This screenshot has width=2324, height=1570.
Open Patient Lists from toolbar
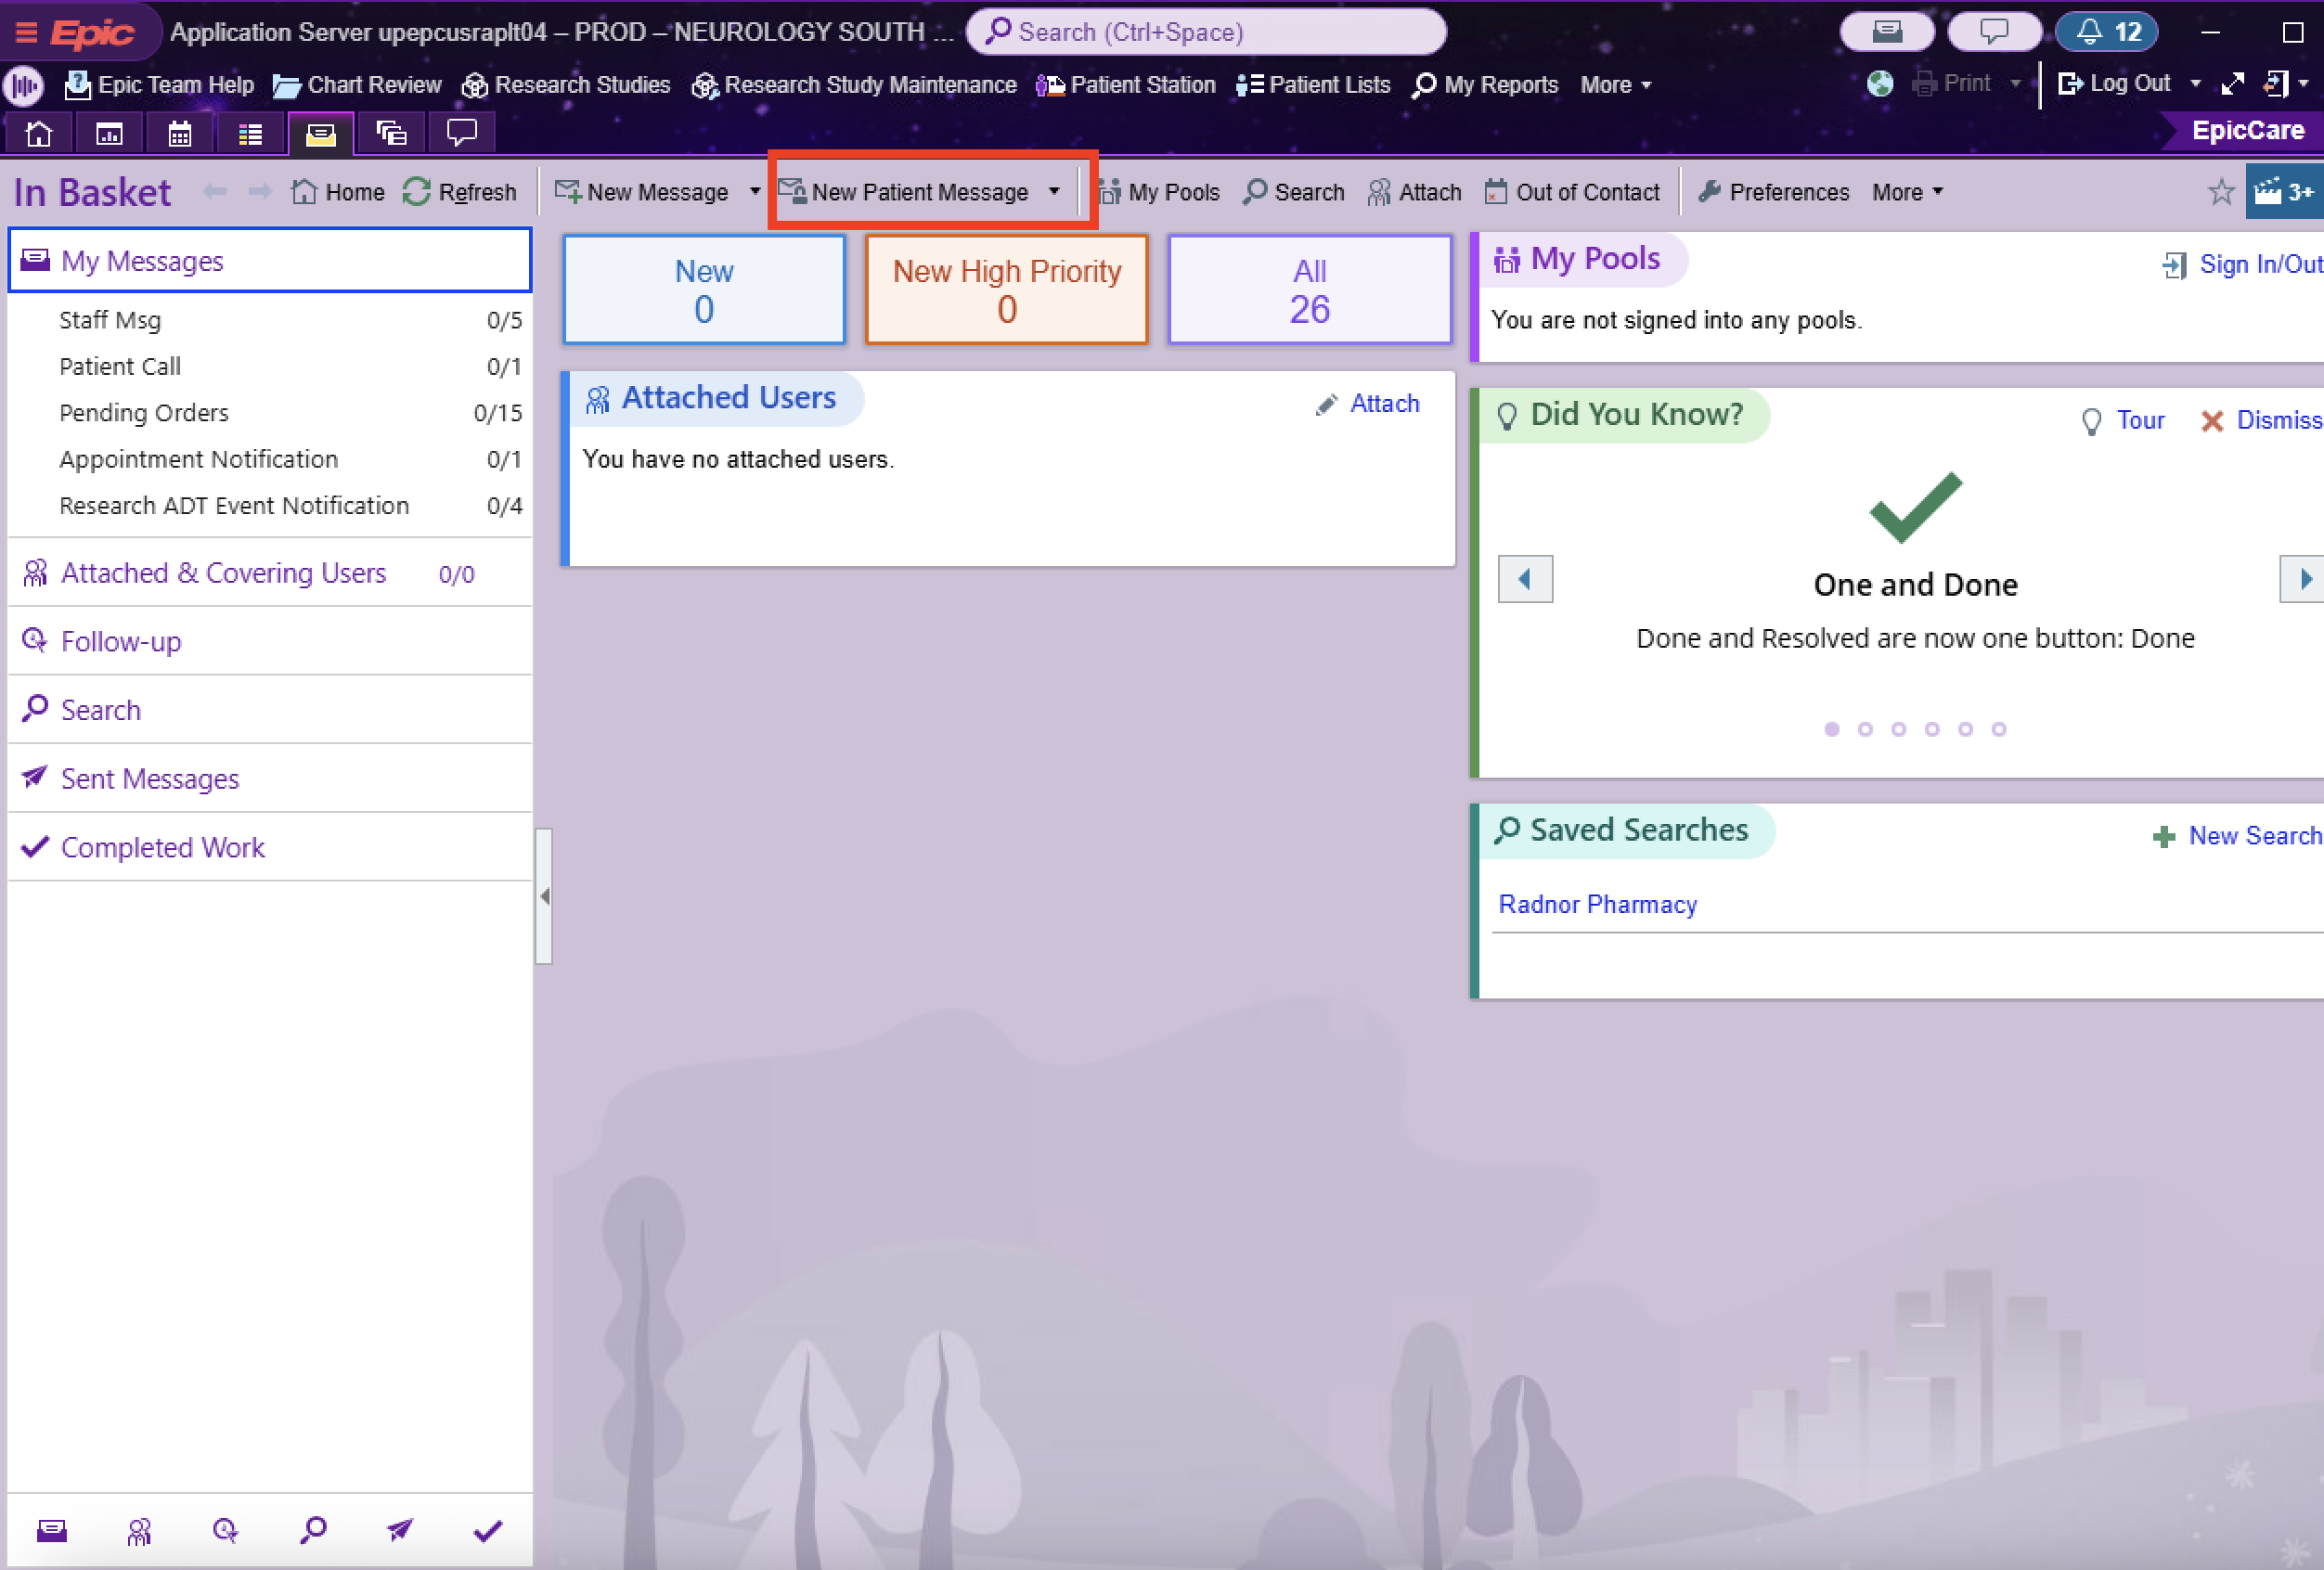click(x=1312, y=85)
